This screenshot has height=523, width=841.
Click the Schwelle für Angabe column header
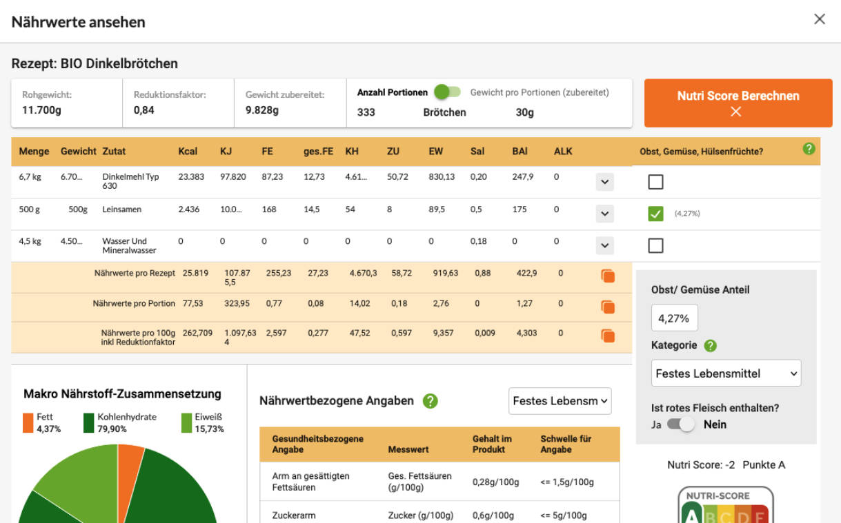pos(566,444)
